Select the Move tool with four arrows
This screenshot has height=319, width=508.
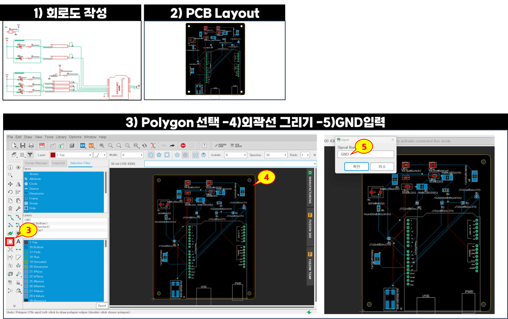coord(10,184)
